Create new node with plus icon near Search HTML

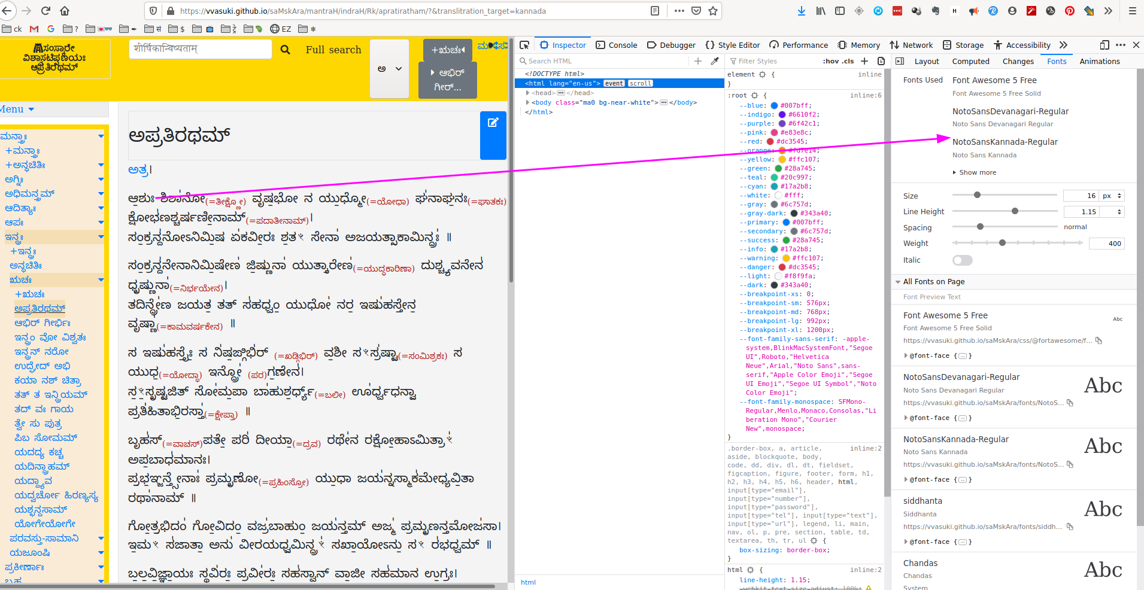click(698, 61)
